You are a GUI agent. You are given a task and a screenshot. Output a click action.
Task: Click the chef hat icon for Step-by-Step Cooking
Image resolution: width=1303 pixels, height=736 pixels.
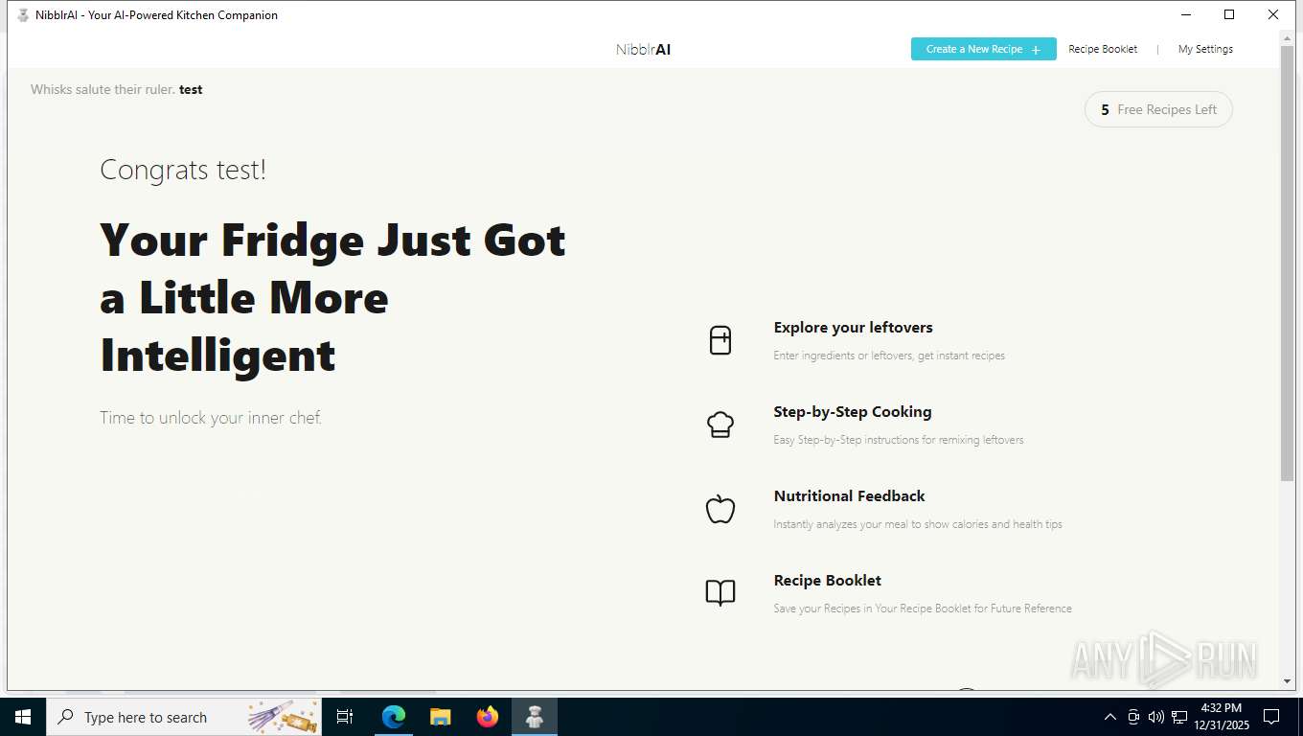[x=720, y=425]
